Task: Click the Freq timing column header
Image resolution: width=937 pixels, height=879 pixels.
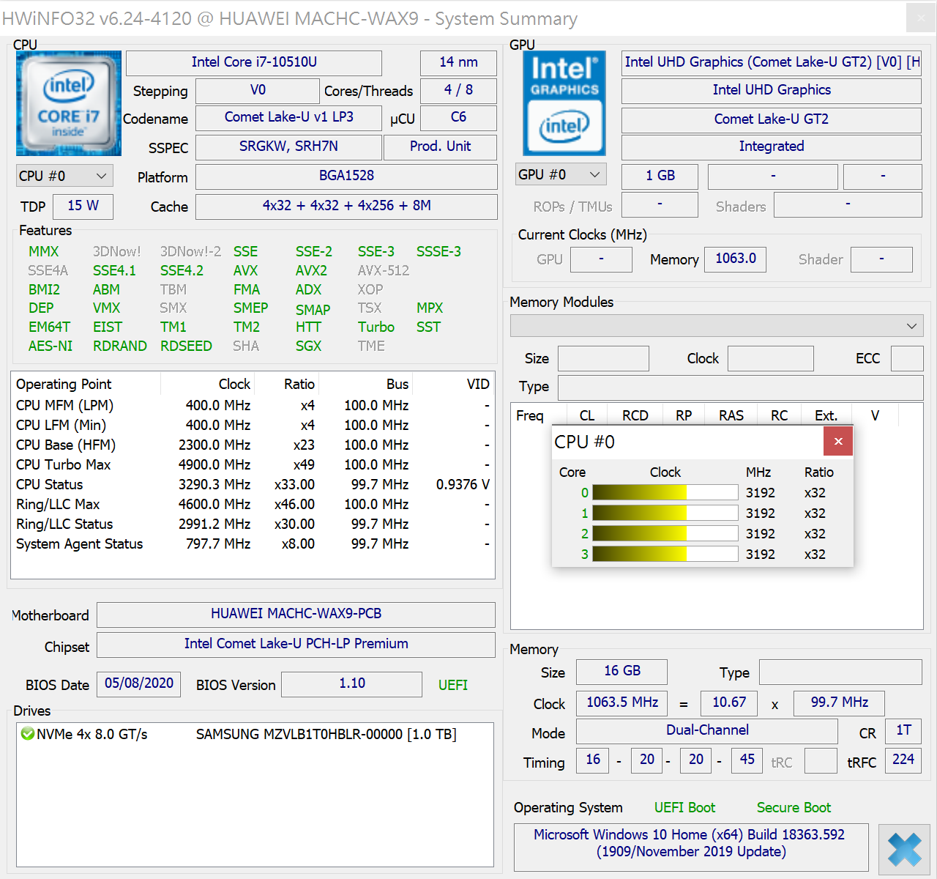Action: pos(539,415)
